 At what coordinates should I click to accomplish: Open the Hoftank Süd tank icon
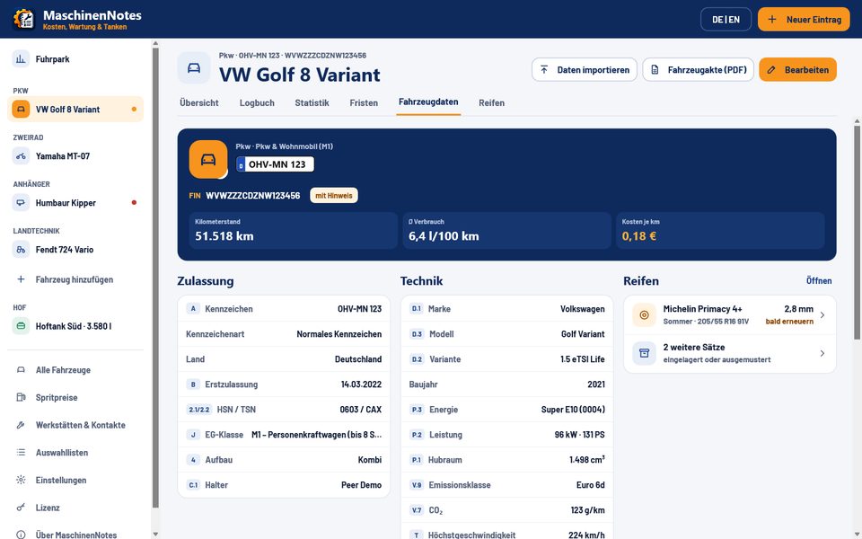point(21,326)
